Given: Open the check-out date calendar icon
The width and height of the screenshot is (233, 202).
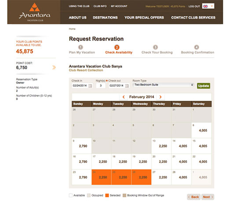Looking at the screenshot, I should point(127,86).
